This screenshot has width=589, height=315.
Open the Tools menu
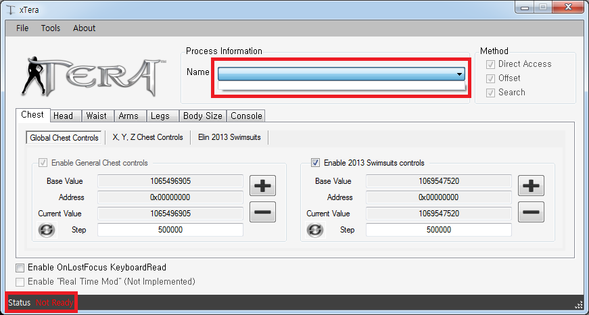pyautogui.click(x=50, y=28)
